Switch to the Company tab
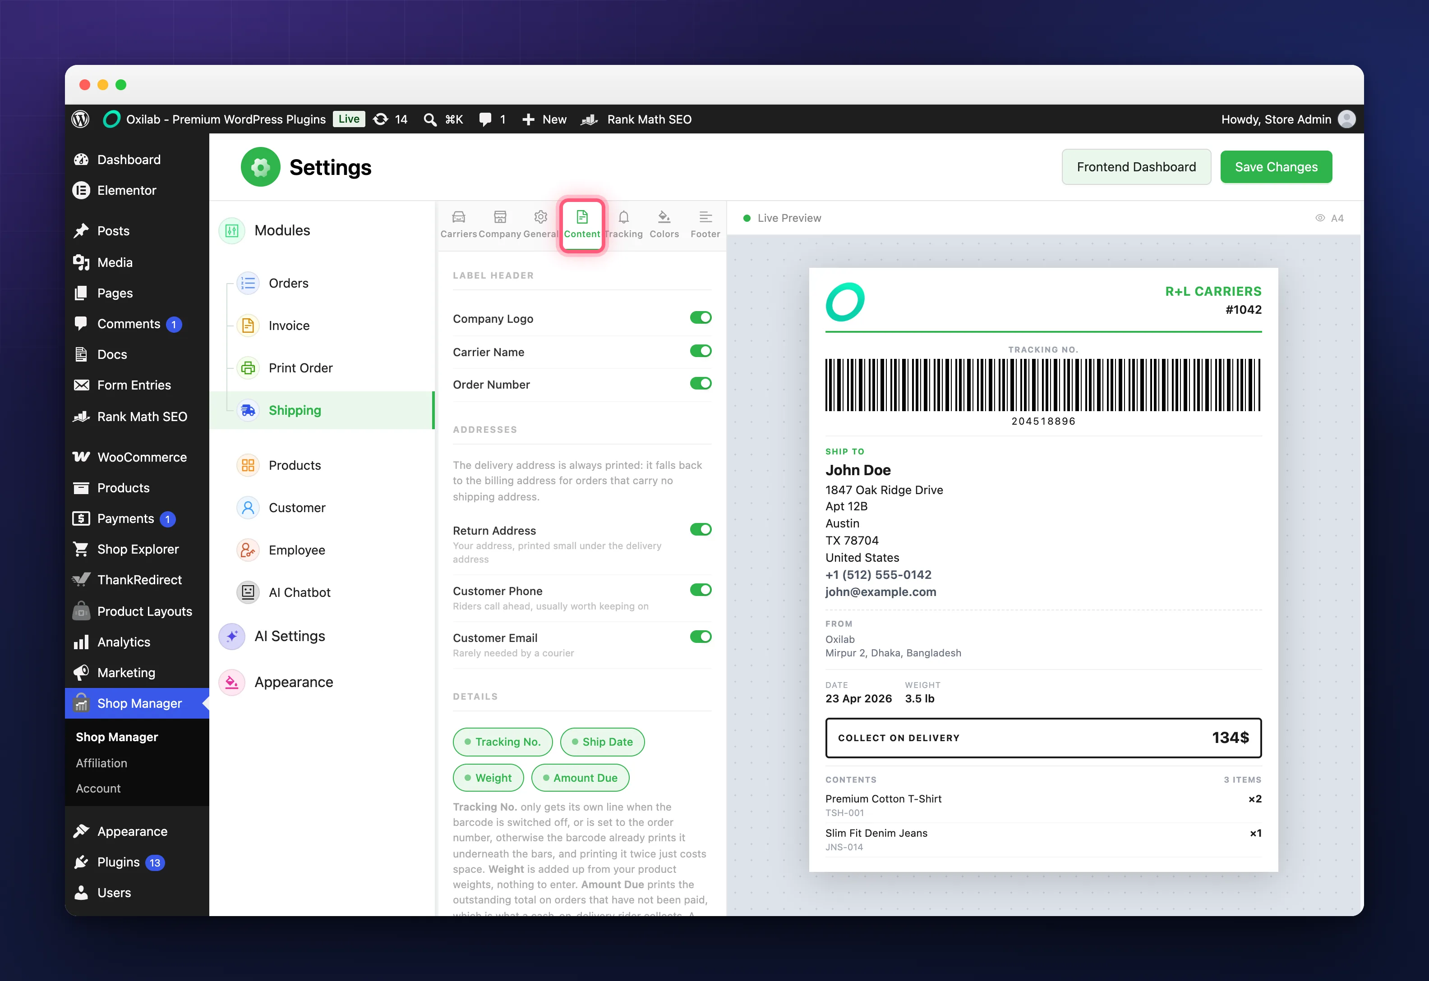This screenshot has width=1429, height=981. [x=500, y=225]
